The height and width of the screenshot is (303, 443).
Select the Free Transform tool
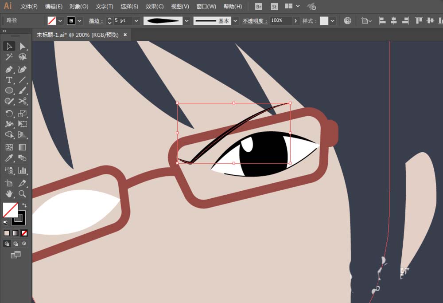(22, 124)
